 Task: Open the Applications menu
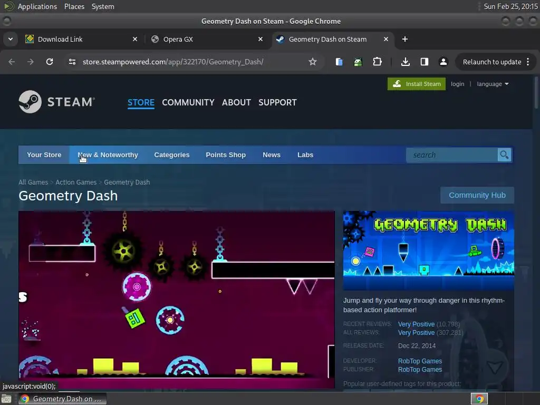click(37, 6)
